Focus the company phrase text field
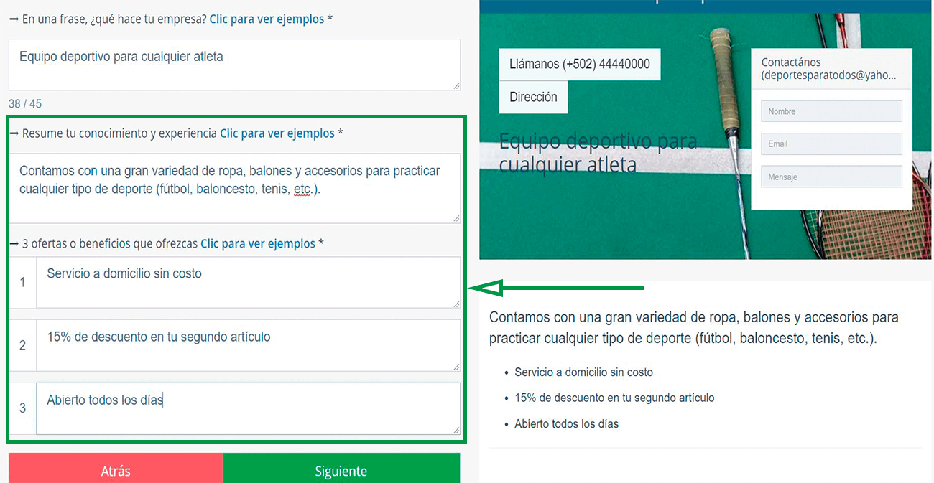The image size is (934, 483). coord(234,64)
